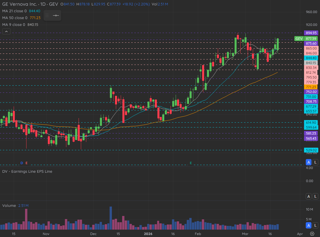Click the green earnings E marker near February
320x237 pixels.
coord(191,163)
